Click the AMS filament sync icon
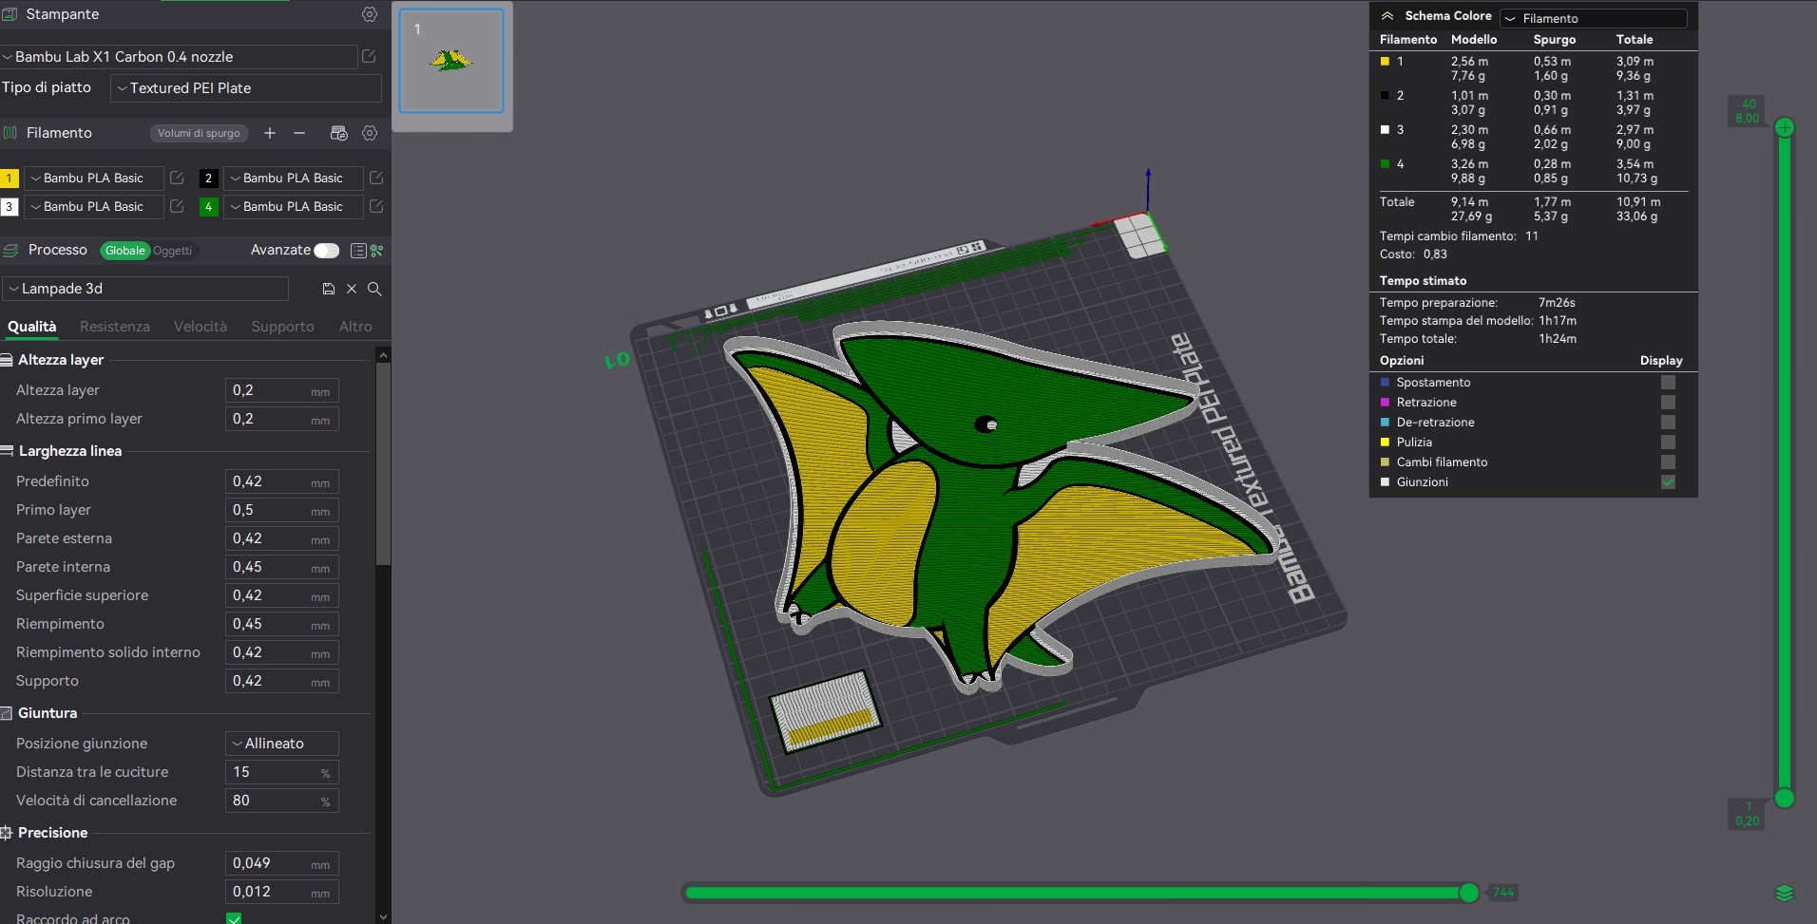This screenshot has height=924, width=1817. 338,133
